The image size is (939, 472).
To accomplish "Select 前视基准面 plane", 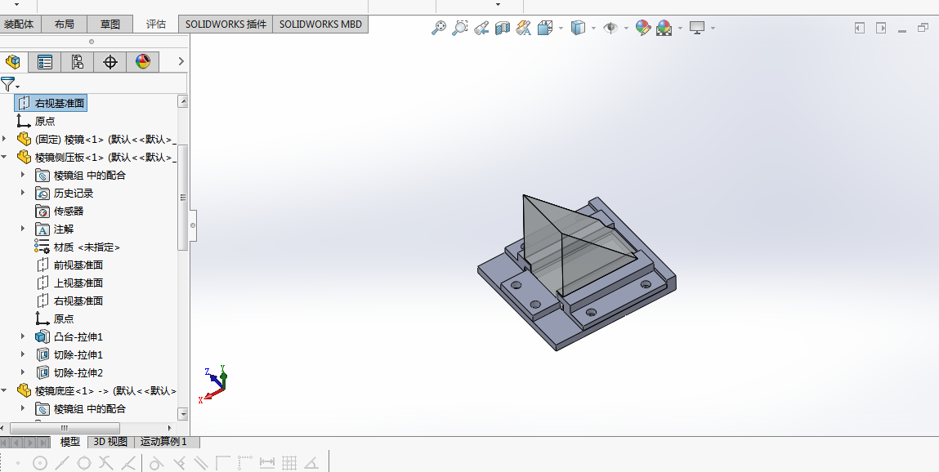I will pyautogui.click(x=69, y=265).
